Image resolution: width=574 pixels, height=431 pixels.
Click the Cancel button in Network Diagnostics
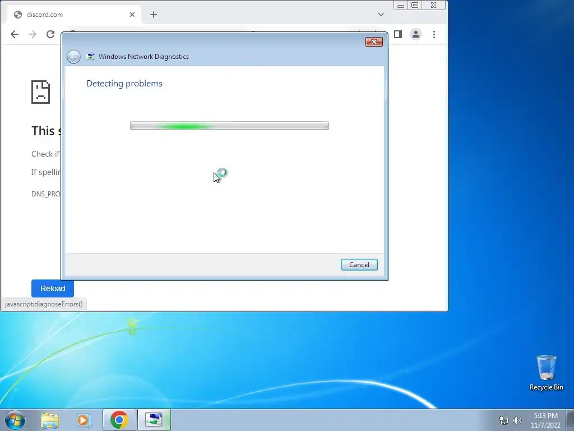[x=359, y=265]
